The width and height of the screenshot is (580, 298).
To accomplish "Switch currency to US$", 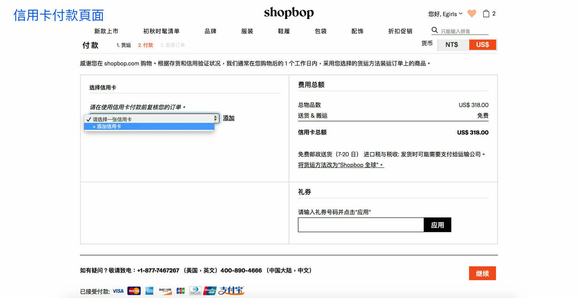I will tap(483, 45).
